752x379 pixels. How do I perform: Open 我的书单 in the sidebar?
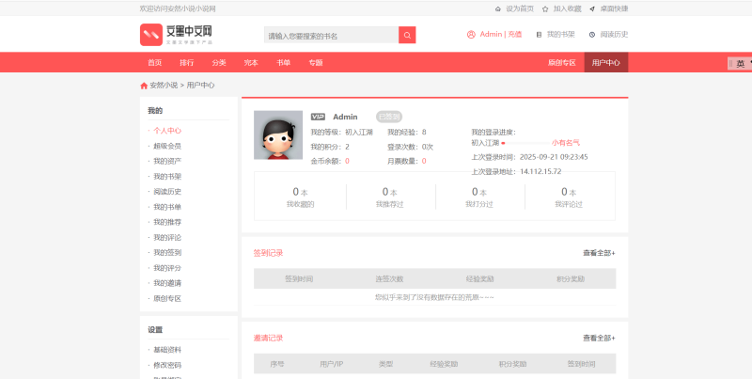(167, 207)
